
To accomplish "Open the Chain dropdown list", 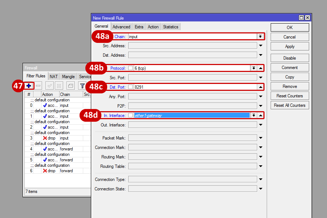I will click(x=260, y=36).
